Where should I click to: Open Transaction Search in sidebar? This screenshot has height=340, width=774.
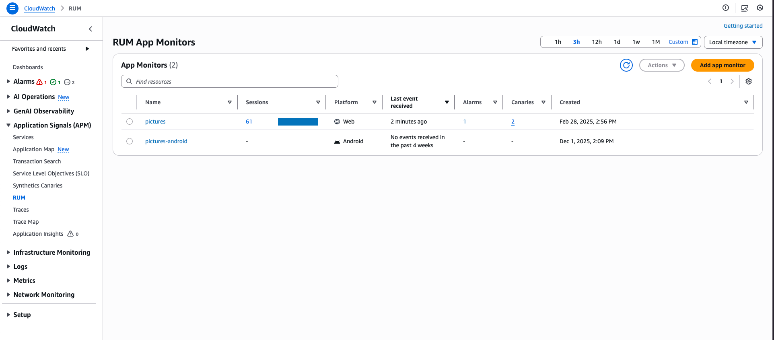pos(37,161)
